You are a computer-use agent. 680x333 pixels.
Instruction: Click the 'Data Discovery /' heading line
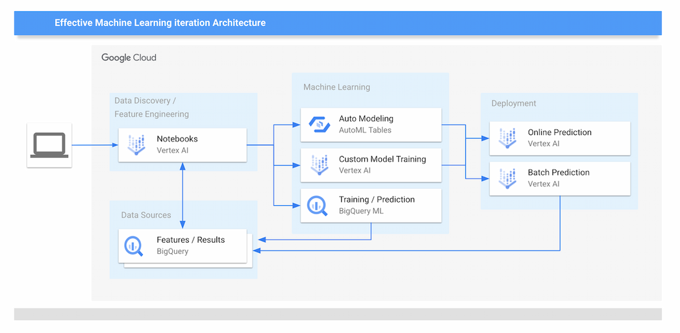pyautogui.click(x=145, y=101)
